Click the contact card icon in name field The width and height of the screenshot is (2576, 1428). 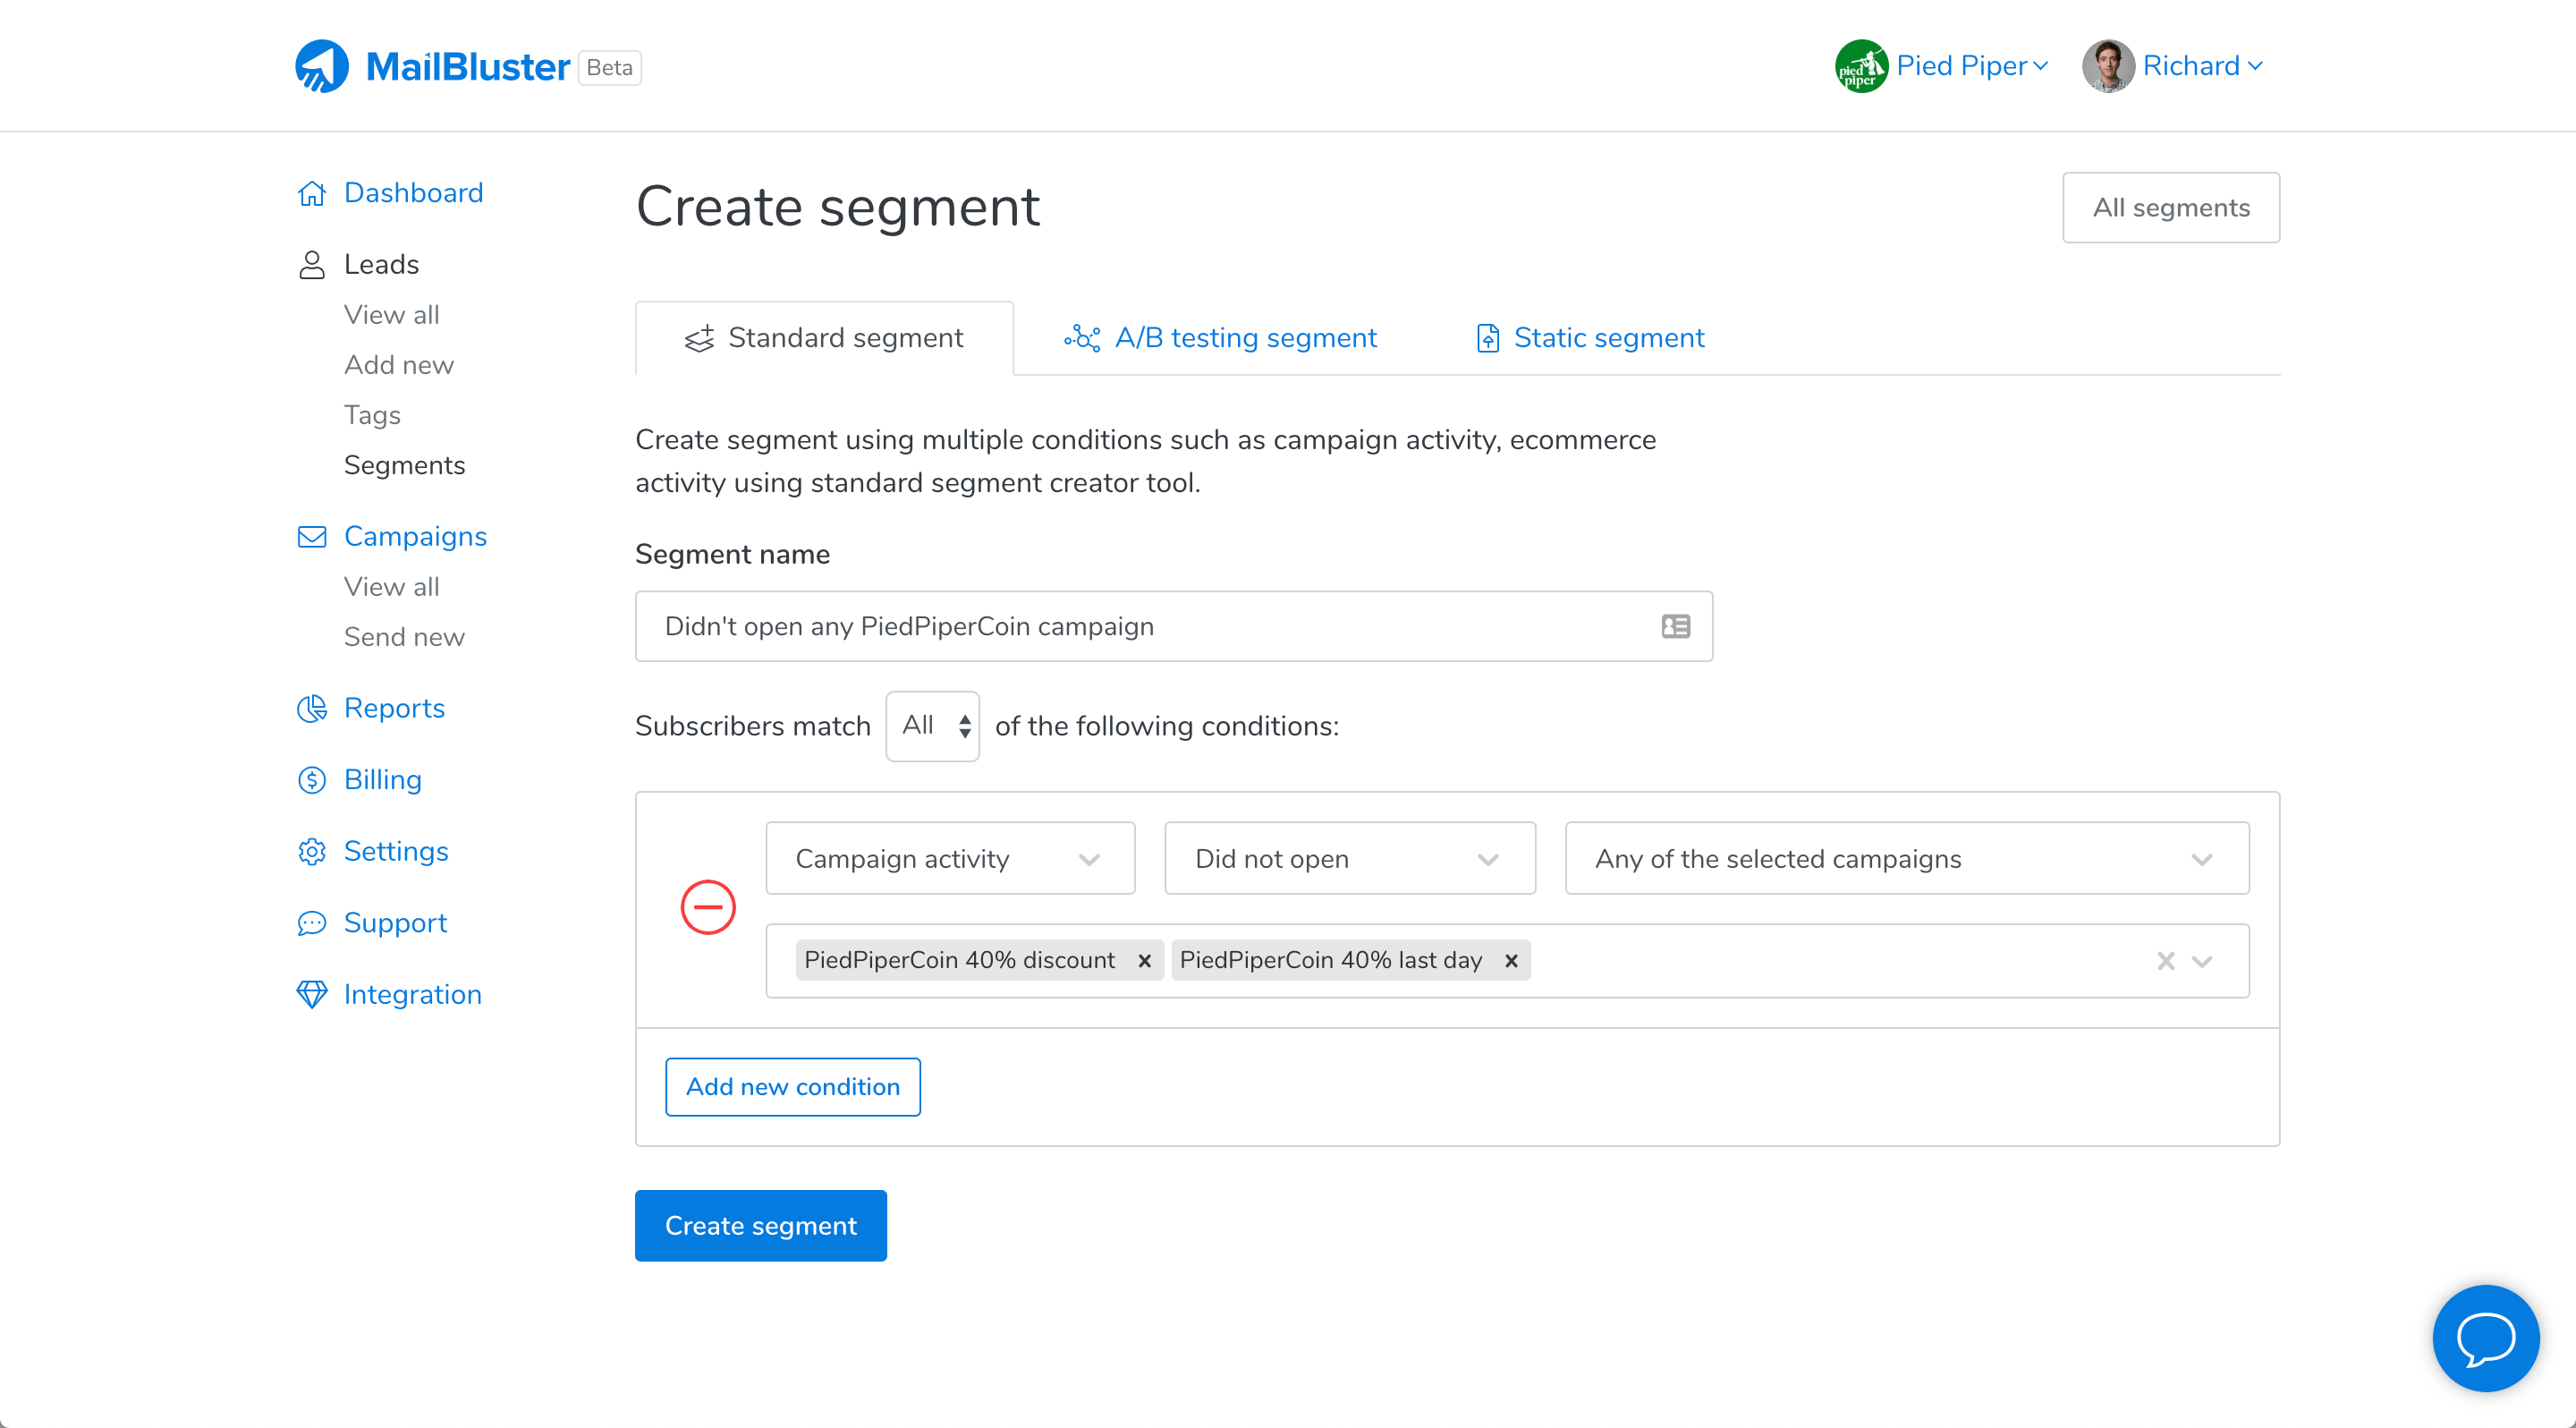tap(1675, 626)
